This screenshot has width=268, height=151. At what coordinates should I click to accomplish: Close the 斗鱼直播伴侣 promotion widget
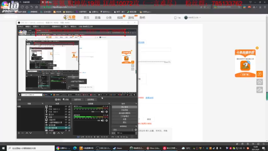point(257,48)
